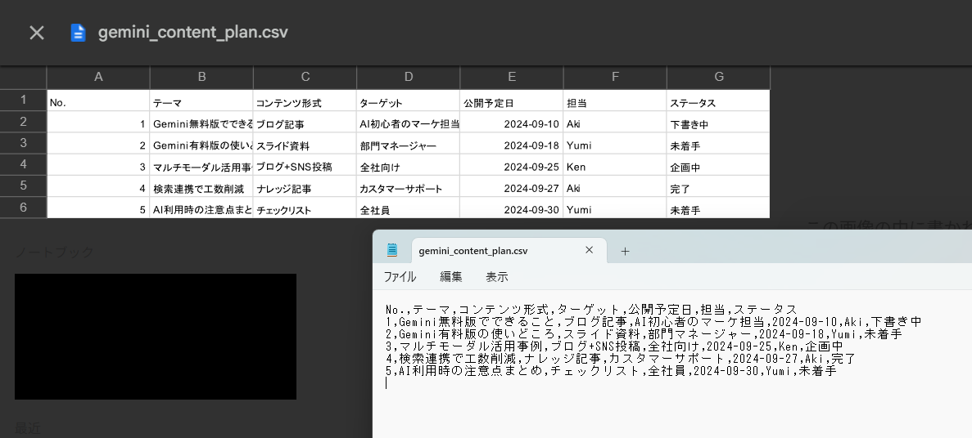Screen dimensions: 972x438
Task: Click the ターゲット header cell
Action: point(409,101)
